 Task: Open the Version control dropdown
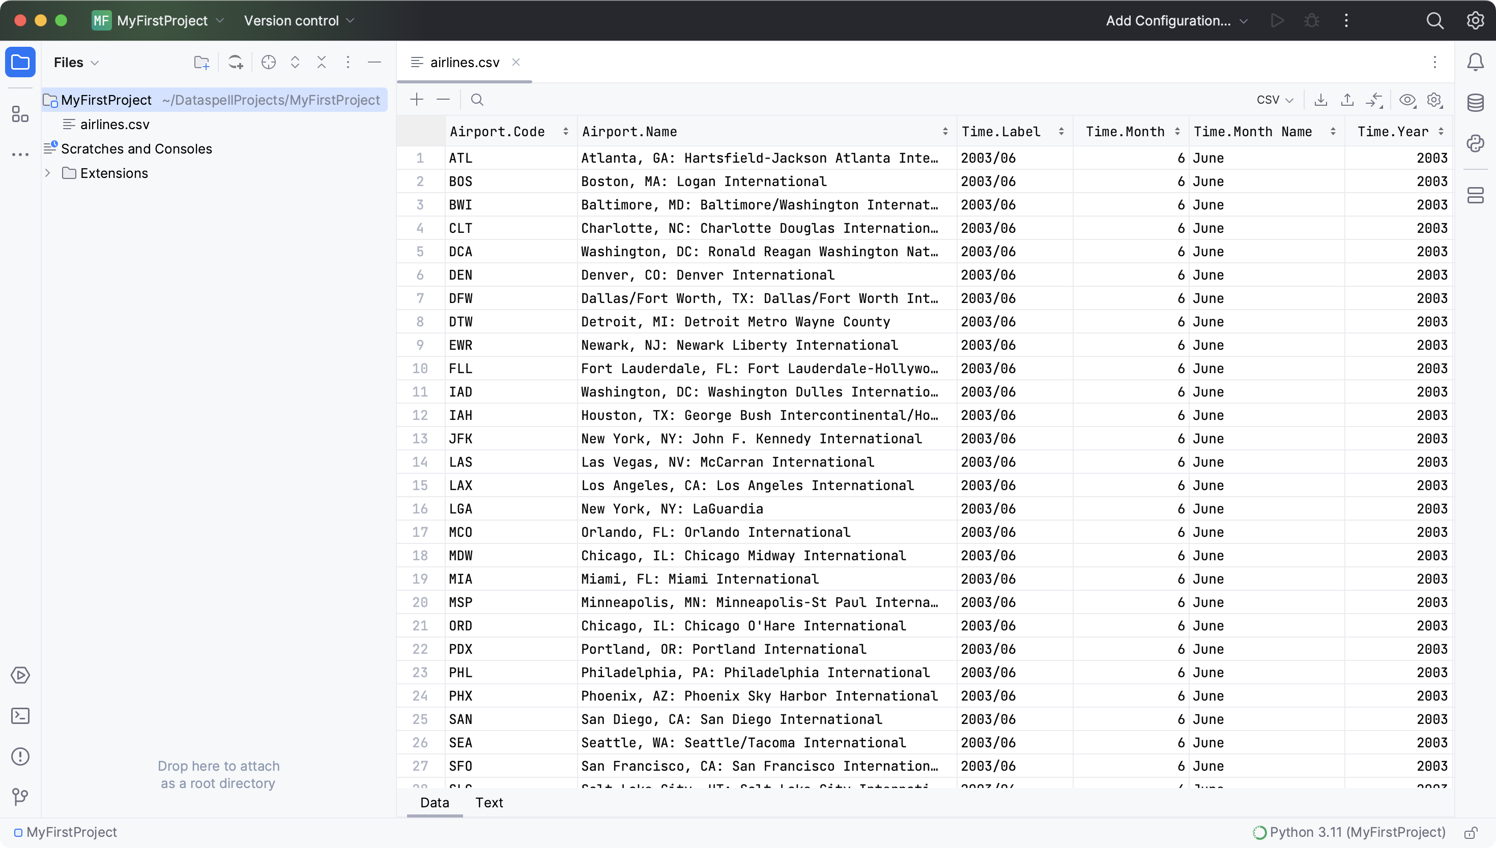coord(300,20)
